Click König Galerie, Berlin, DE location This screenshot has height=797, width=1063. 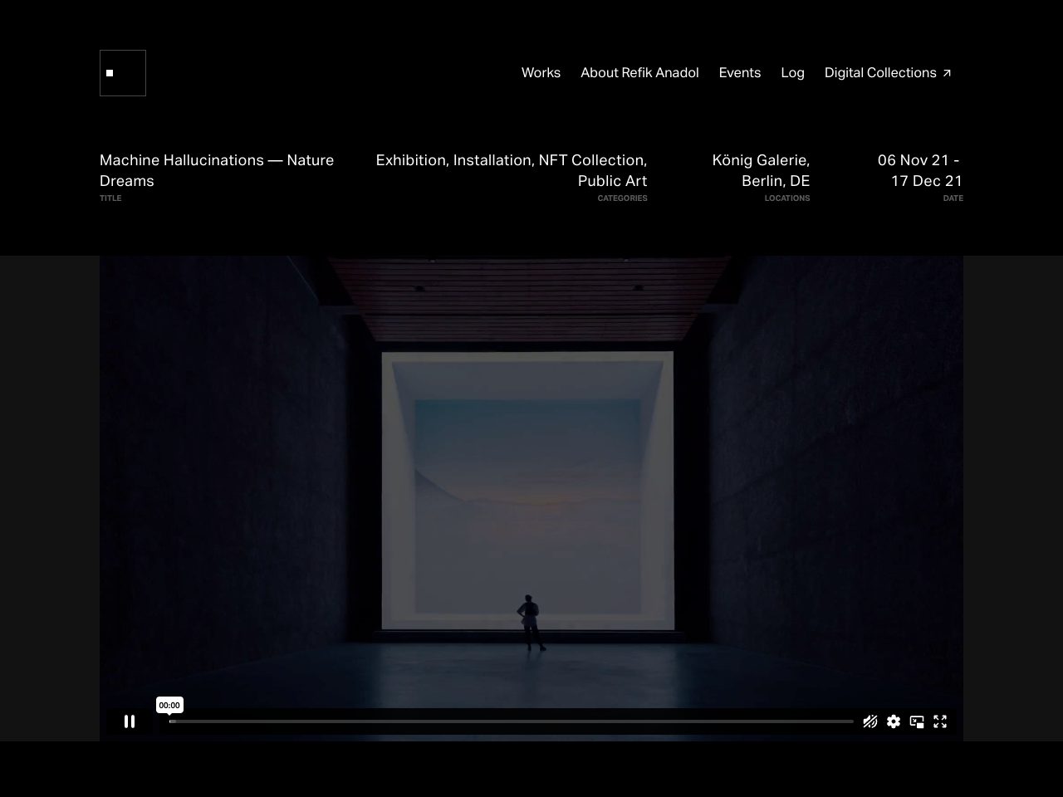[x=761, y=170]
